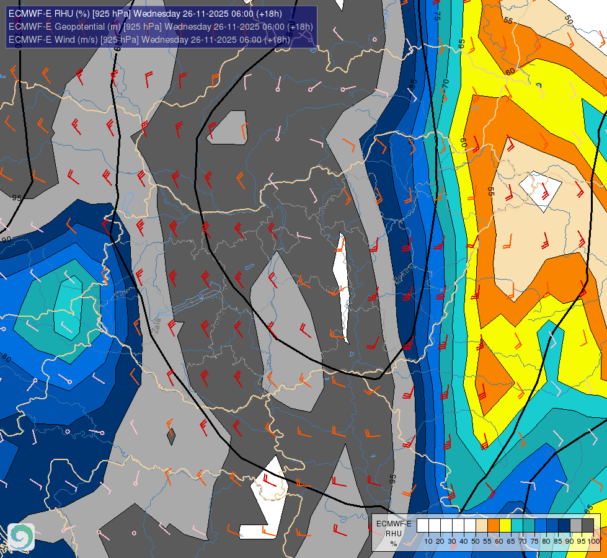Click the 85 contour label on the map
The image size is (607, 558).
414,84
